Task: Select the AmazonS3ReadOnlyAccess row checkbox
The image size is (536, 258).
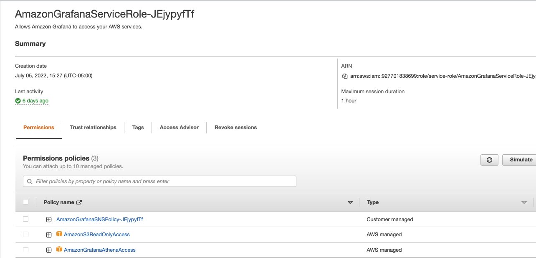Action: pyautogui.click(x=25, y=234)
